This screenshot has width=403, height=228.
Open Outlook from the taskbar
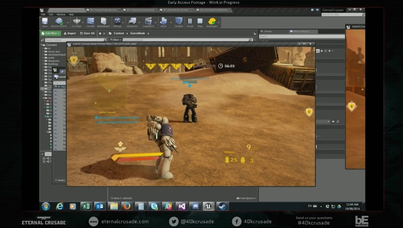pos(100,206)
